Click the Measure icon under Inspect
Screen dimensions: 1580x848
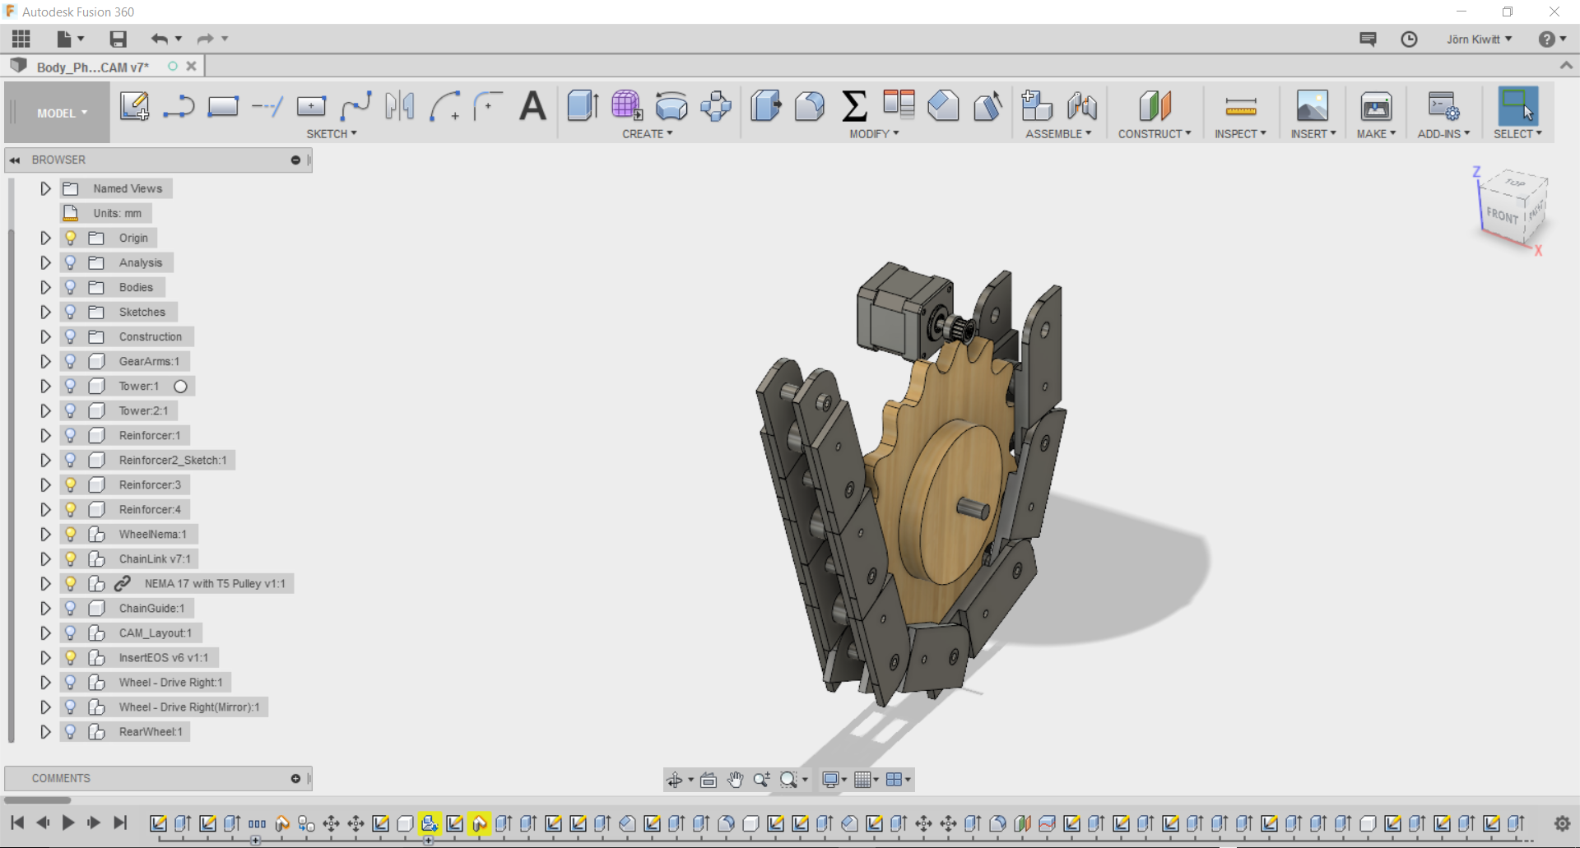coord(1240,106)
